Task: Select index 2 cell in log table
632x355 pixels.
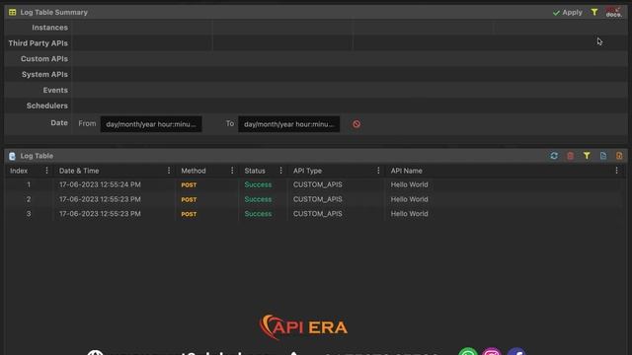Action: coord(29,199)
